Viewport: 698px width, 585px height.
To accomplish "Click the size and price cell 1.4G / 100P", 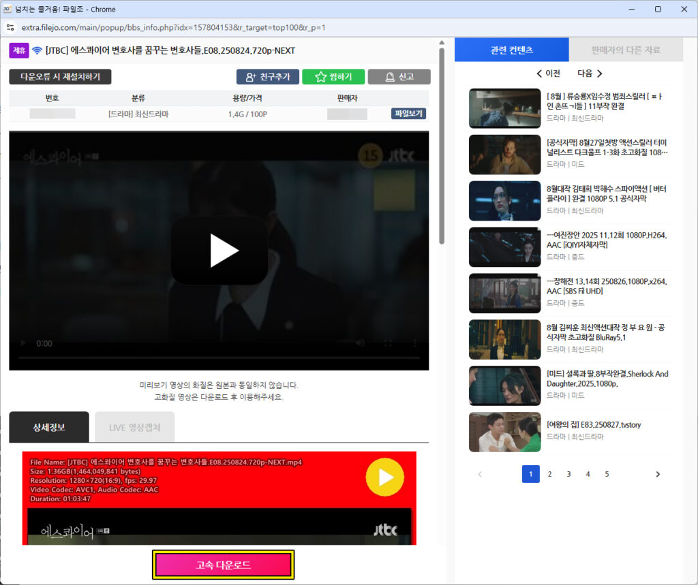I will (x=247, y=114).
